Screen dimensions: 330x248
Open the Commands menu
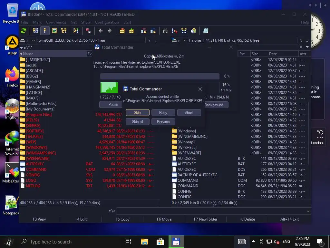click(x=56, y=22)
